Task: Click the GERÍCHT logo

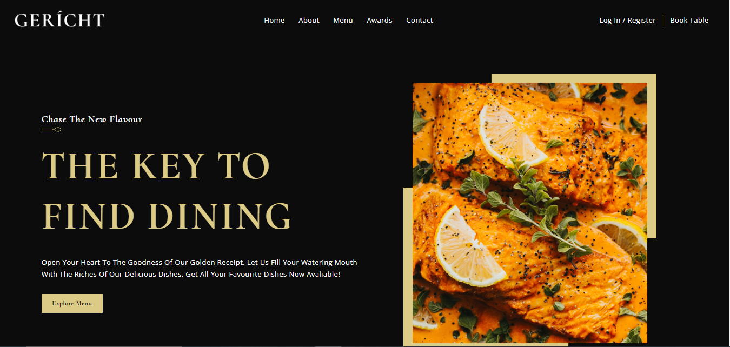Action: [x=59, y=20]
